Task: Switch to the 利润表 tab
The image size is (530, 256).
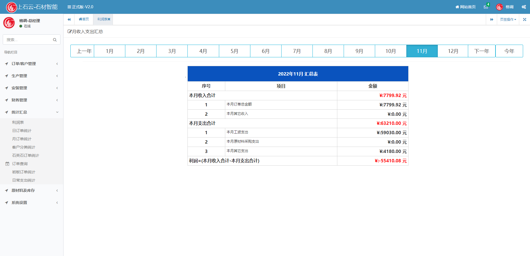Action: pos(102,19)
